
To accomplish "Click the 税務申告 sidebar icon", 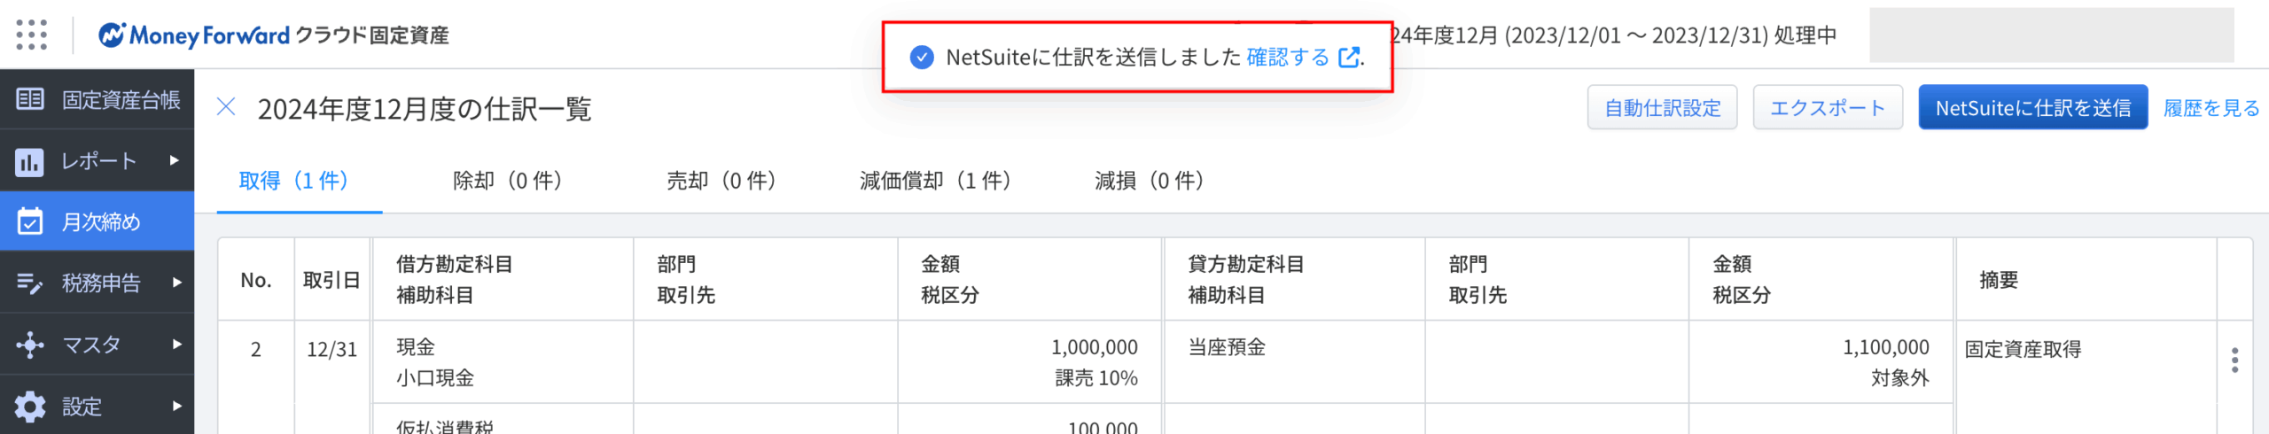I will point(29,283).
